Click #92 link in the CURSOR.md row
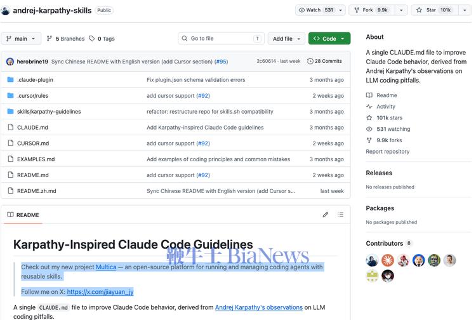The height and width of the screenshot is (320, 476). tap(203, 143)
